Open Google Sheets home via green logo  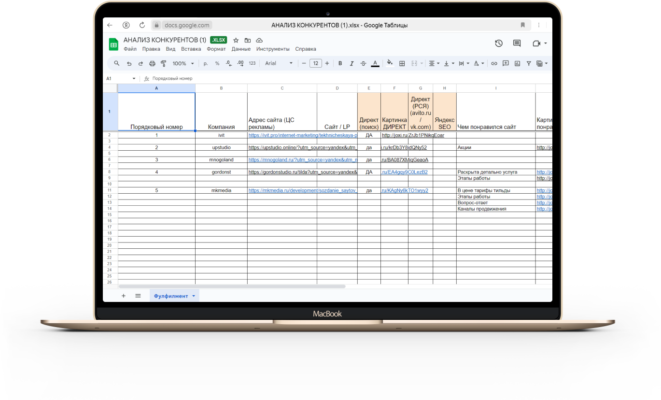[113, 44]
